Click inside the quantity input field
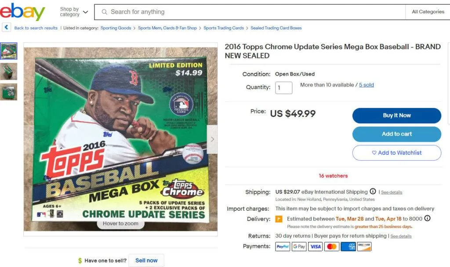450x267 pixels. [283, 87]
